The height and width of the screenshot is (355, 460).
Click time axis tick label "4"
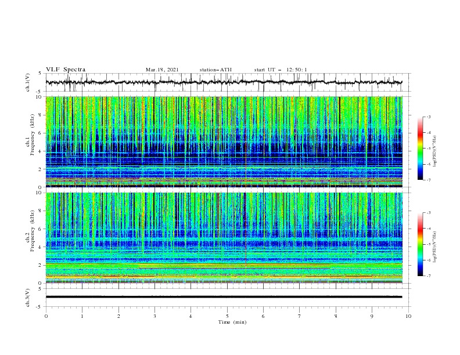pos(191,316)
